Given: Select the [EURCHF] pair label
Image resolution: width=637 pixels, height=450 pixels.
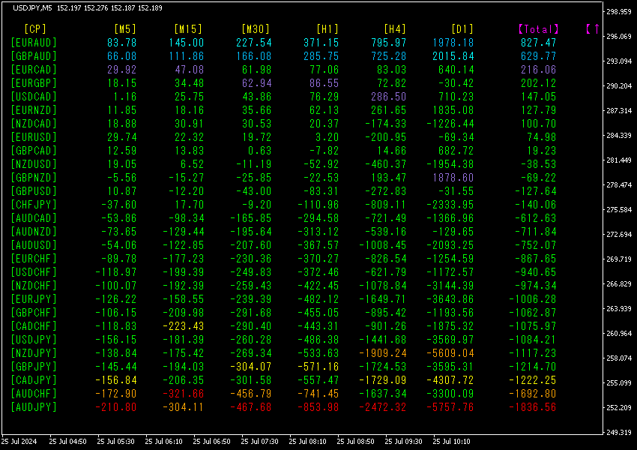Looking at the screenshot, I should pyautogui.click(x=34, y=259).
